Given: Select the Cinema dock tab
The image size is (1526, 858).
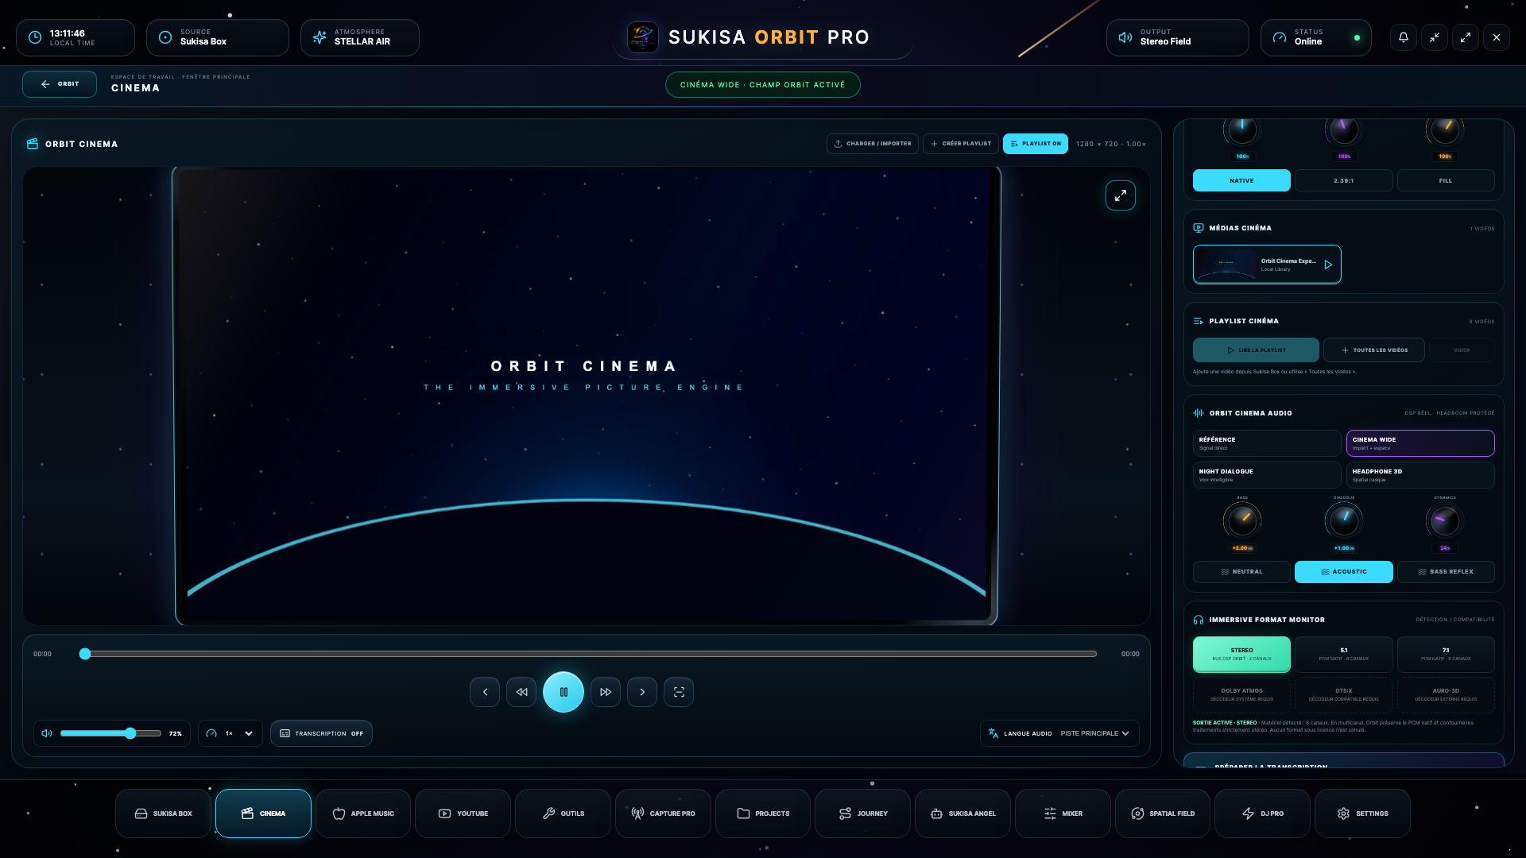Looking at the screenshot, I should coord(263,814).
